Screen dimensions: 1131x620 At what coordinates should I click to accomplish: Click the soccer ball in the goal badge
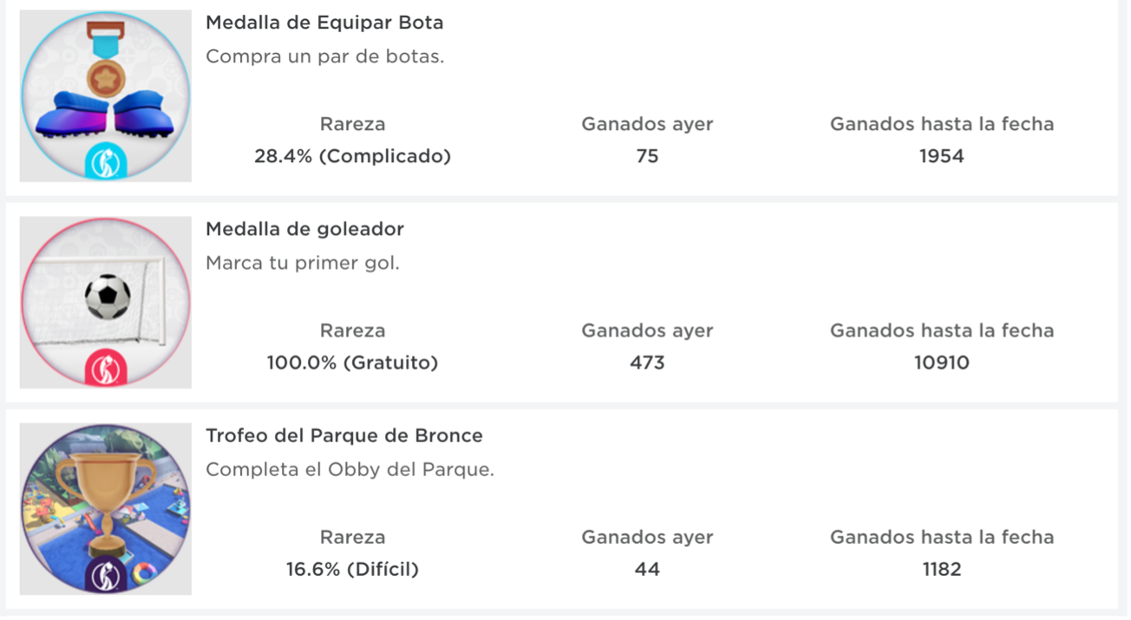108,297
